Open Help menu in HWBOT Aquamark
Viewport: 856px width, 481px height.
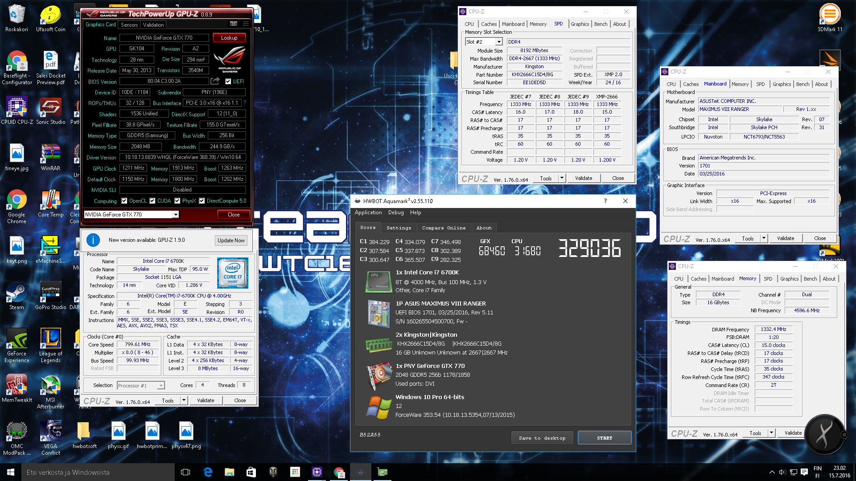pyautogui.click(x=416, y=212)
